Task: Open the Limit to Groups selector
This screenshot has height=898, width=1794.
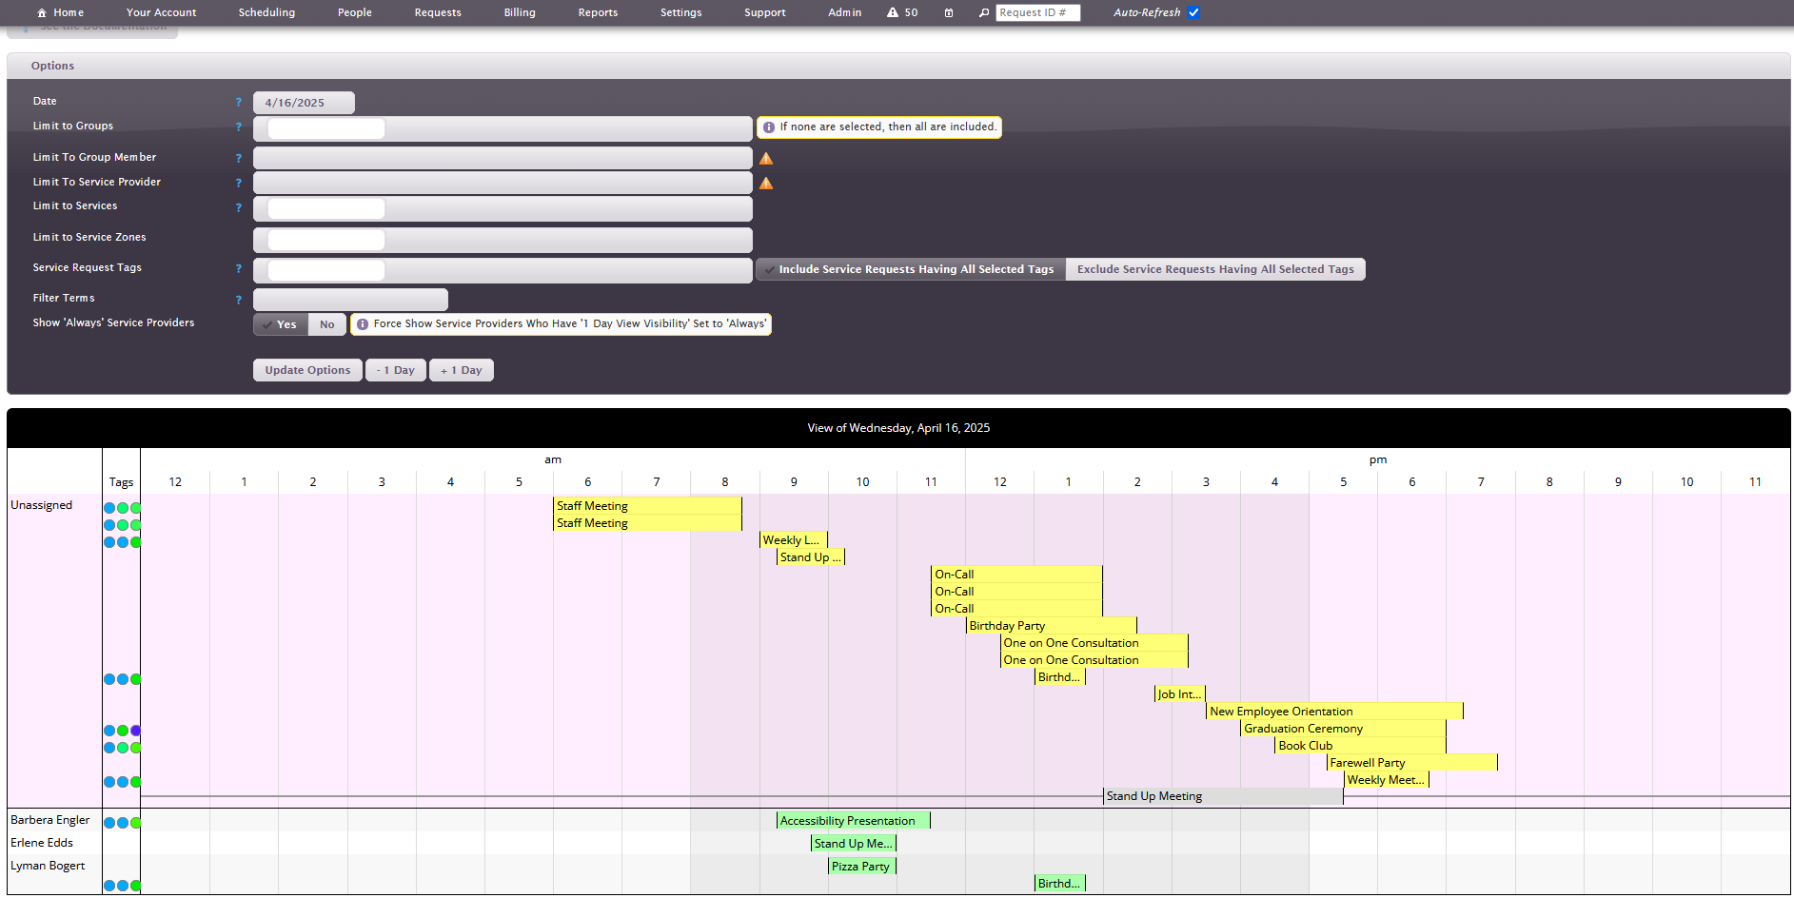Action: coord(502,128)
